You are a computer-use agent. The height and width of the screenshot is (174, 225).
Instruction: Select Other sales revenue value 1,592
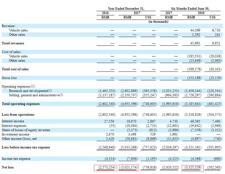(196, 35)
